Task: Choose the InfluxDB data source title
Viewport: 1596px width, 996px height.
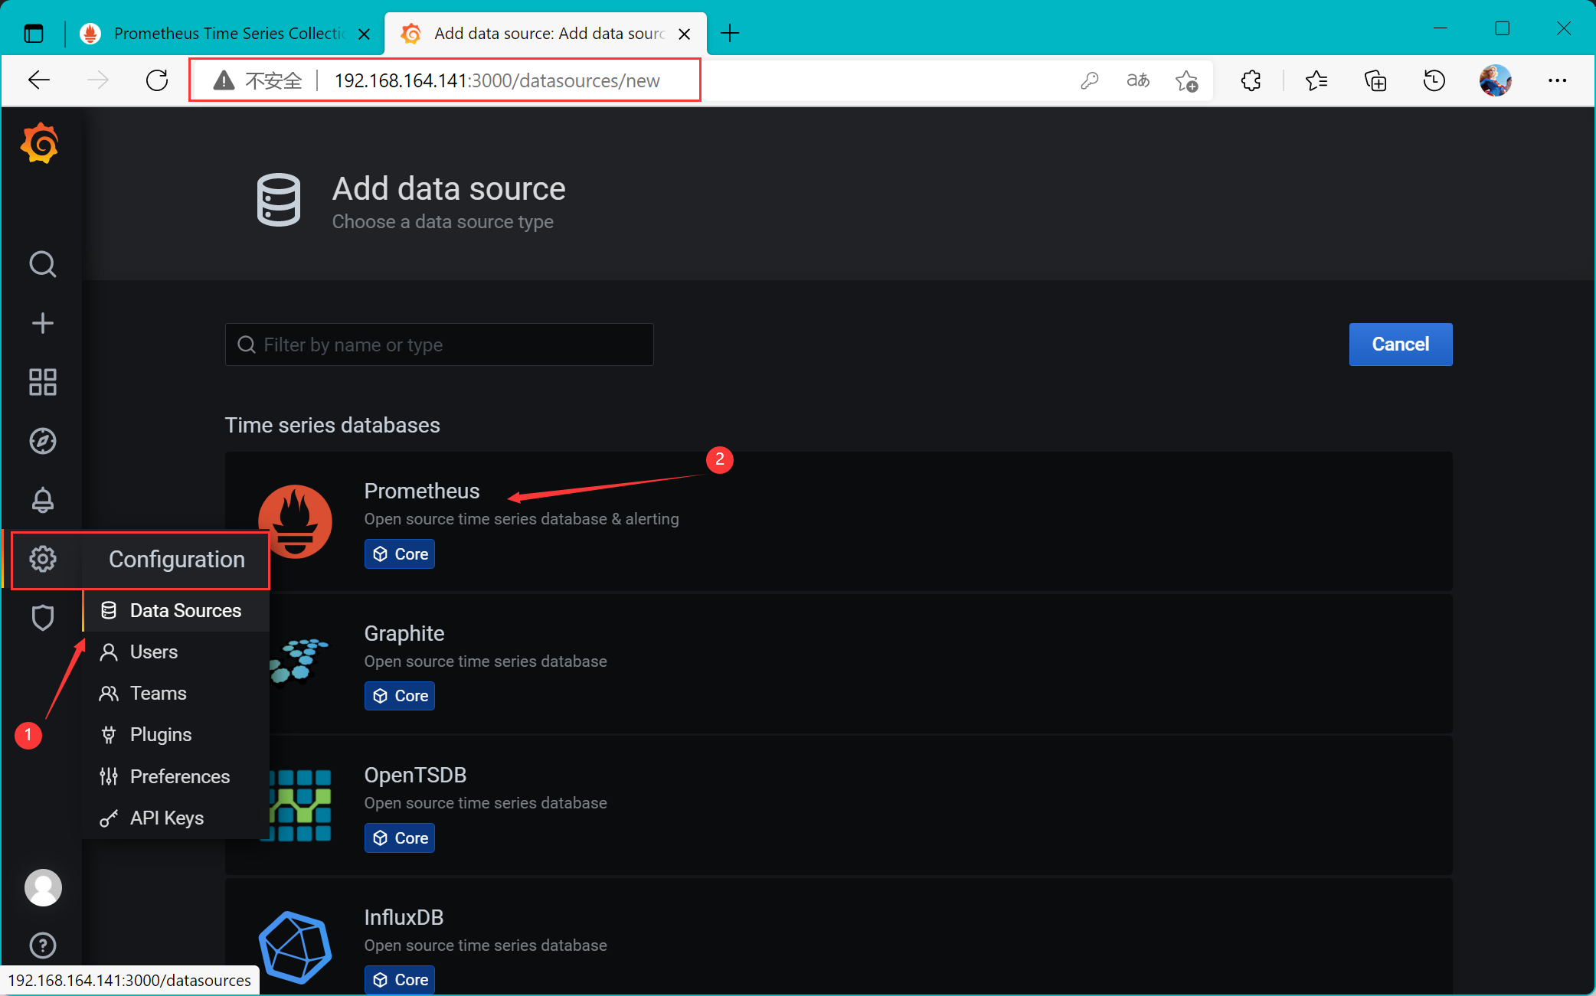Action: [404, 917]
